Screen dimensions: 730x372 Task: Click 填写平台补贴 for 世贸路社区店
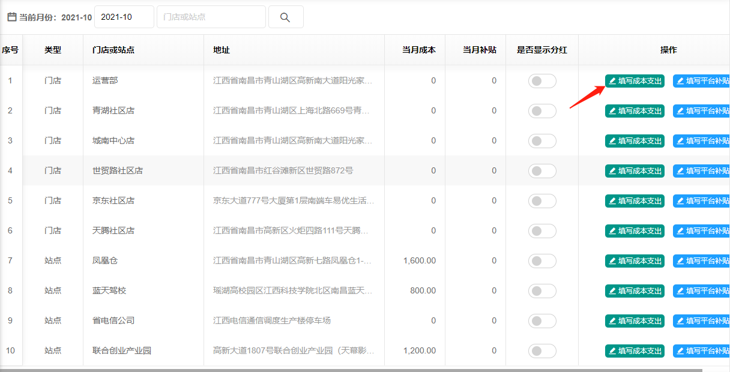(701, 171)
